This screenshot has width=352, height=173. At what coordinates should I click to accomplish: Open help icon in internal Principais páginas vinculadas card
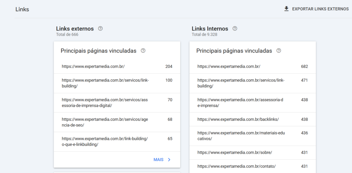point(279,51)
